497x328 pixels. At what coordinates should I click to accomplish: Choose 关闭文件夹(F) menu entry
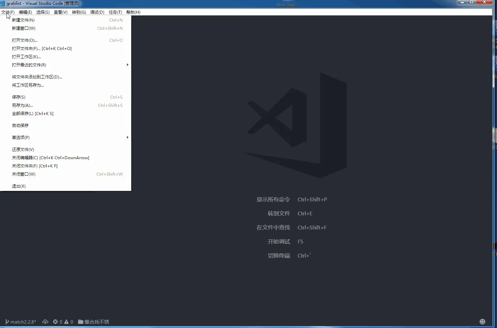click(x=66, y=166)
